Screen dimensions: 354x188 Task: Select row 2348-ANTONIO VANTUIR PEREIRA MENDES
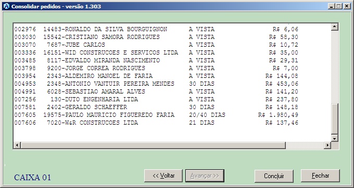coord(156,84)
